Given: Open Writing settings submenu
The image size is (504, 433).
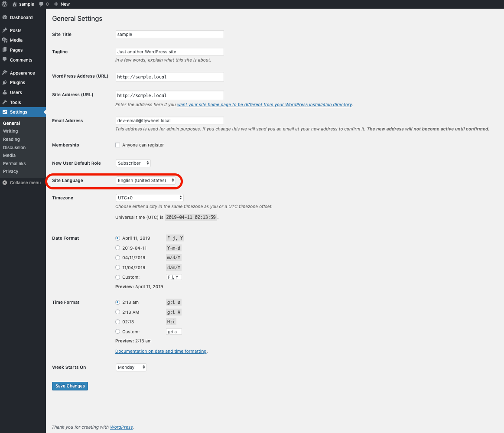Looking at the screenshot, I should pos(10,131).
